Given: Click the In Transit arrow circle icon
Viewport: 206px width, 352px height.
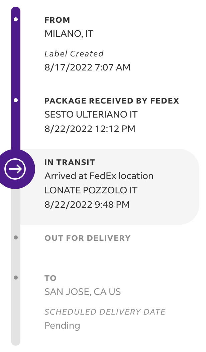Looking at the screenshot, I should (x=15, y=169).
